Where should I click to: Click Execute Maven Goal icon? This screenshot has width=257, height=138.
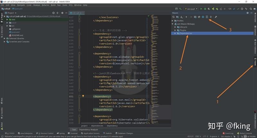(x=195, y=17)
